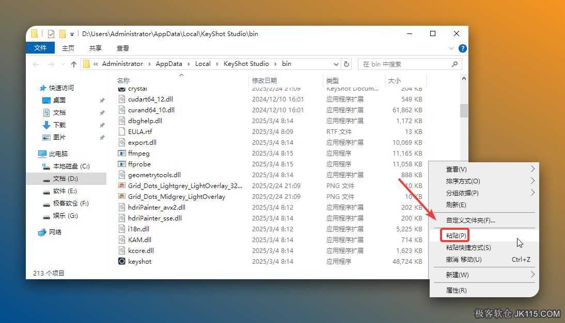Switch to the 查看 ribbon tab
The image size is (565, 323).
click(x=122, y=48)
